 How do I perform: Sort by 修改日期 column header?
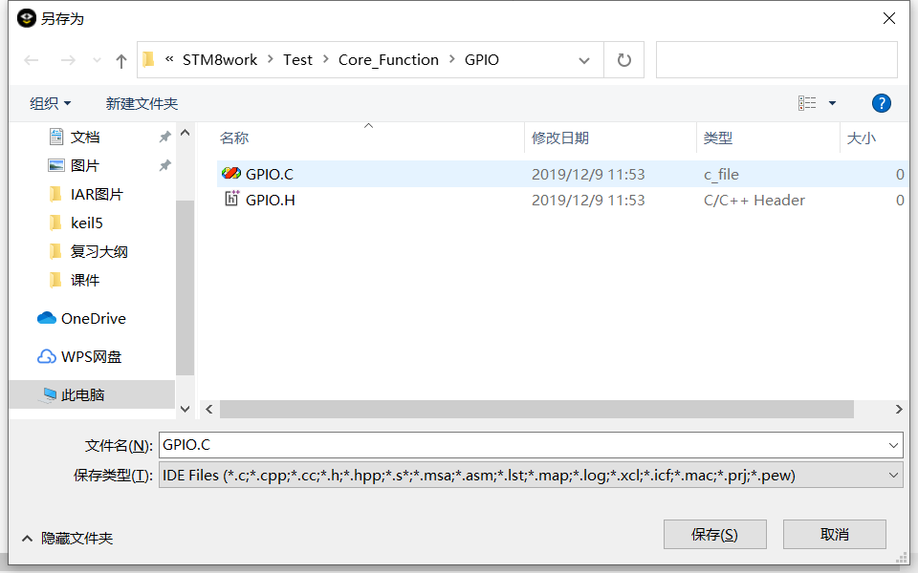coord(559,138)
